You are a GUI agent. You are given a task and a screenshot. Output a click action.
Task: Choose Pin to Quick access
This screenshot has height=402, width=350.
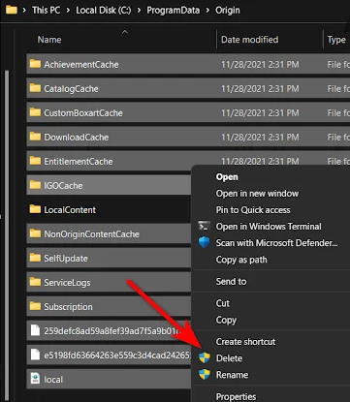[253, 210]
